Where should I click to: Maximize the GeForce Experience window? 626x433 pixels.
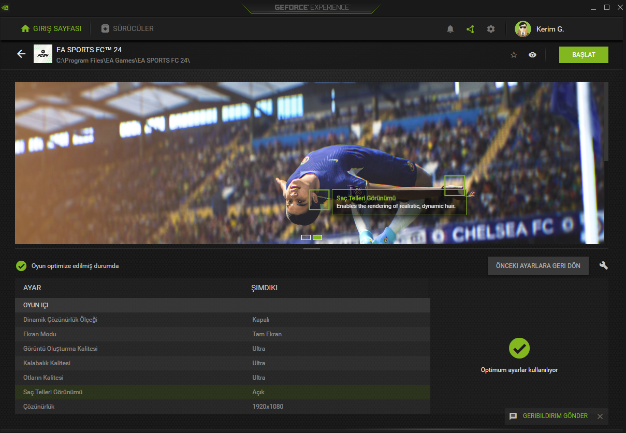(x=606, y=7)
